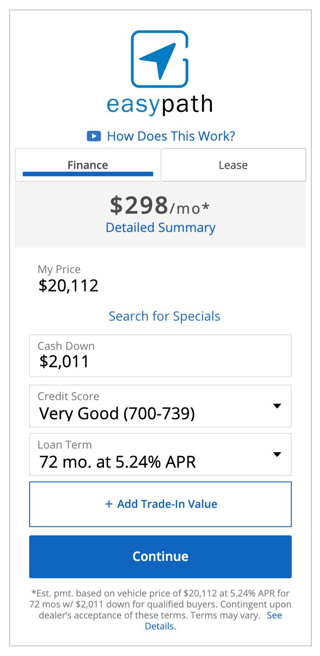Click the easypath navigation arrow logo
This screenshot has width=320, height=656.
(160, 59)
